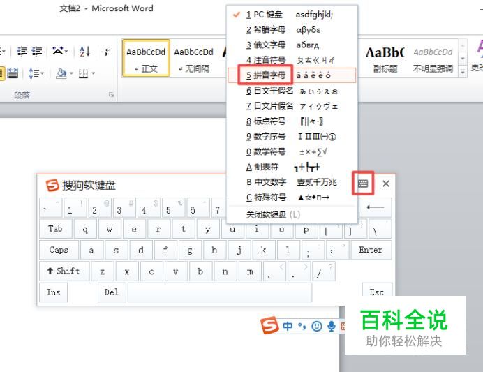Choose C 特殊符号 keyboard layout

click(292, 198)
